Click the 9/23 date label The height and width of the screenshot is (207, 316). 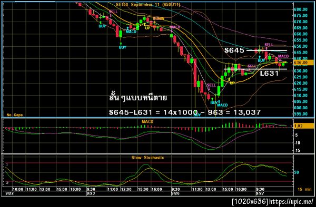coord(91,193)
